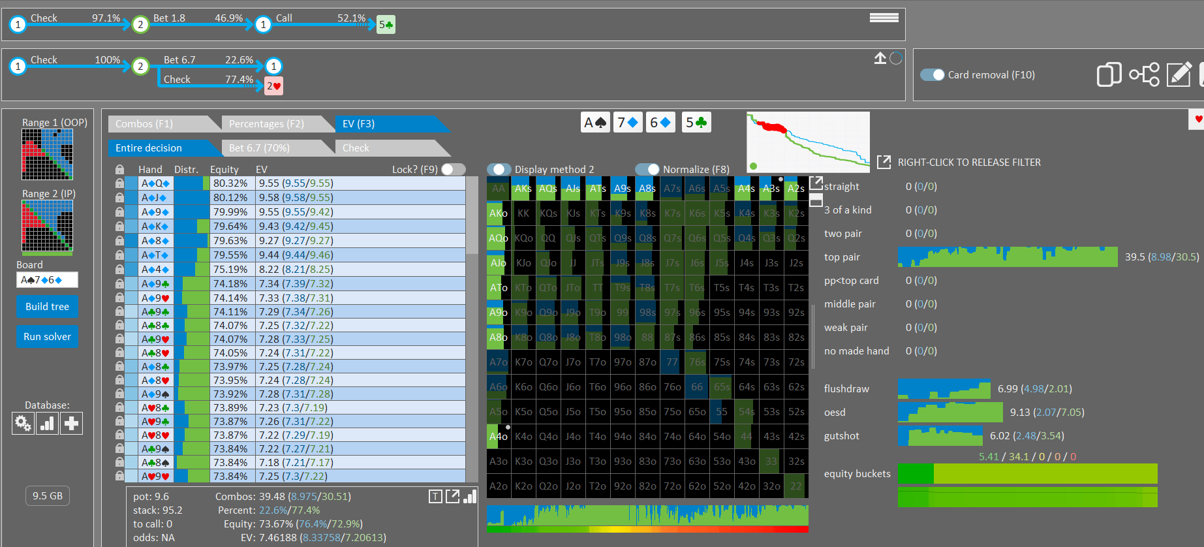This screenshot has height=547, width=1204.
Task: Open the tree structure browser icon
Action: coord(1144,74)
